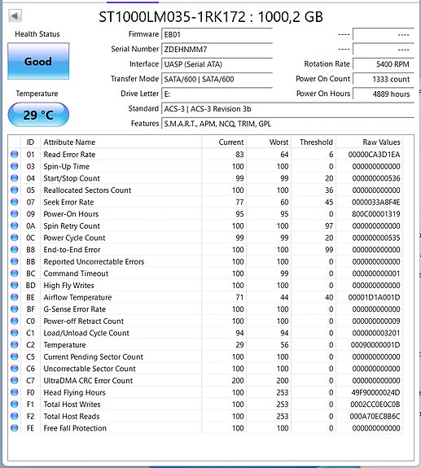Viewport: 421px width, 468px height.
Task: Click status icon of C2 Temperature row
Action: click(x=15, y=345)
